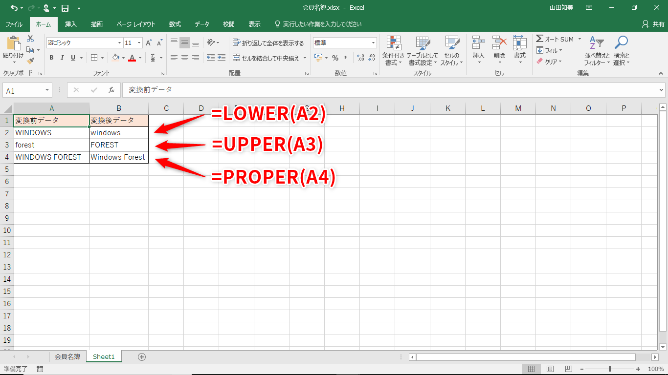Adjust the zoom slider handle

click(610, 369)
